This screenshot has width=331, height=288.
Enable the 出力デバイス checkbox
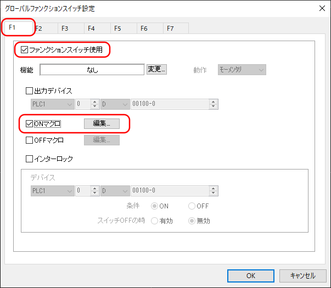point(30,91)
